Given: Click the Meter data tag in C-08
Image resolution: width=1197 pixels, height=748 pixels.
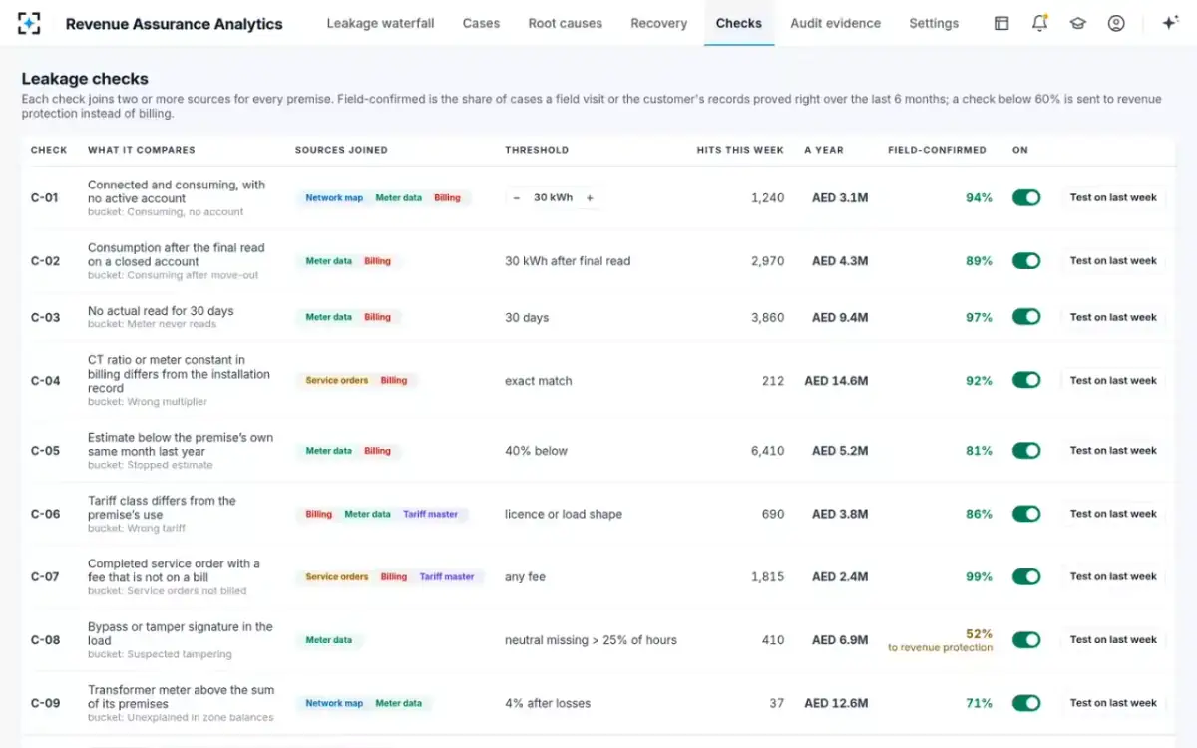Looking at the screenshot, I should pos(329,640).
